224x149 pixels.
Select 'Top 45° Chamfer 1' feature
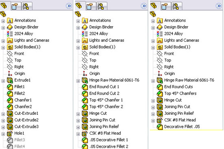106,100
